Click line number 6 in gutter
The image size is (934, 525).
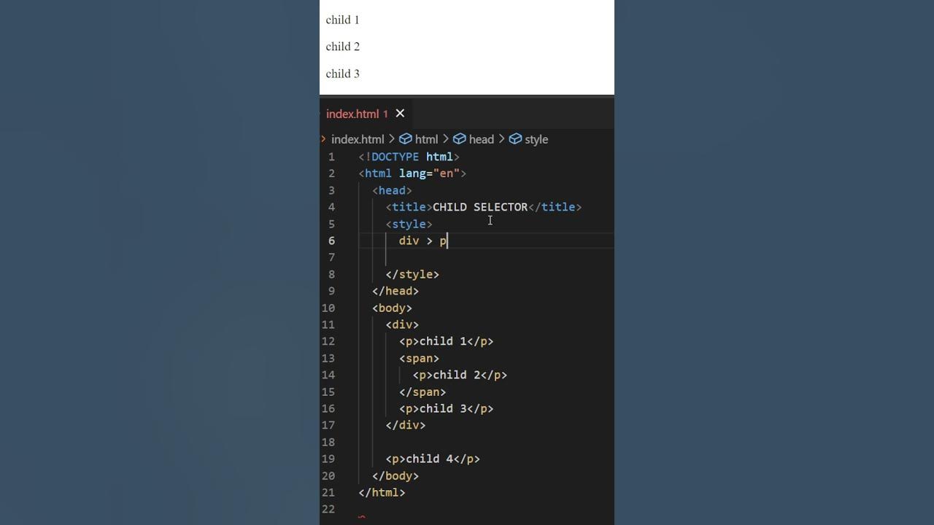(331, 241)
